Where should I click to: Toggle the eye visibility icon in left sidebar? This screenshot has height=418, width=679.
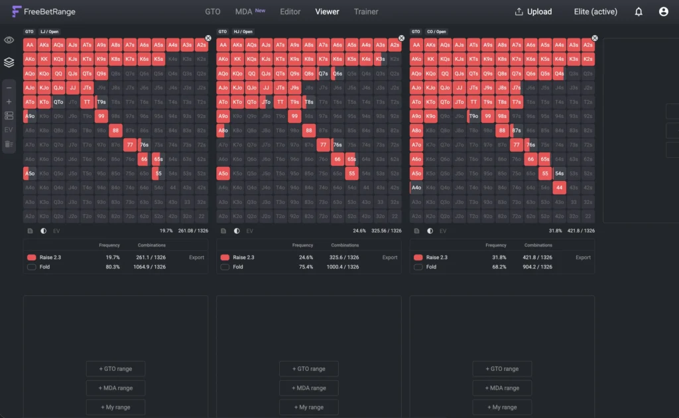(9, 40)
